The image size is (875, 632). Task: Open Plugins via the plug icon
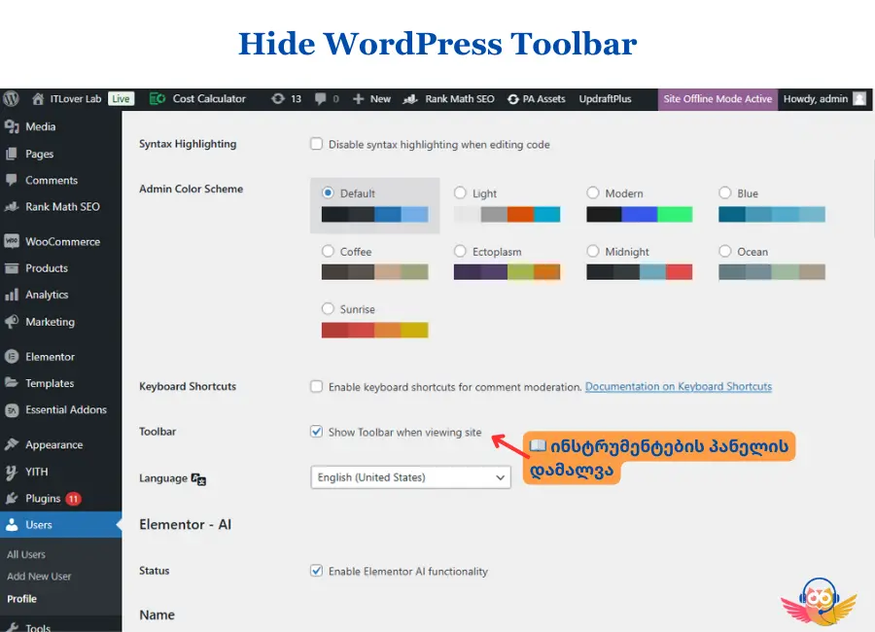click(12, 498)
